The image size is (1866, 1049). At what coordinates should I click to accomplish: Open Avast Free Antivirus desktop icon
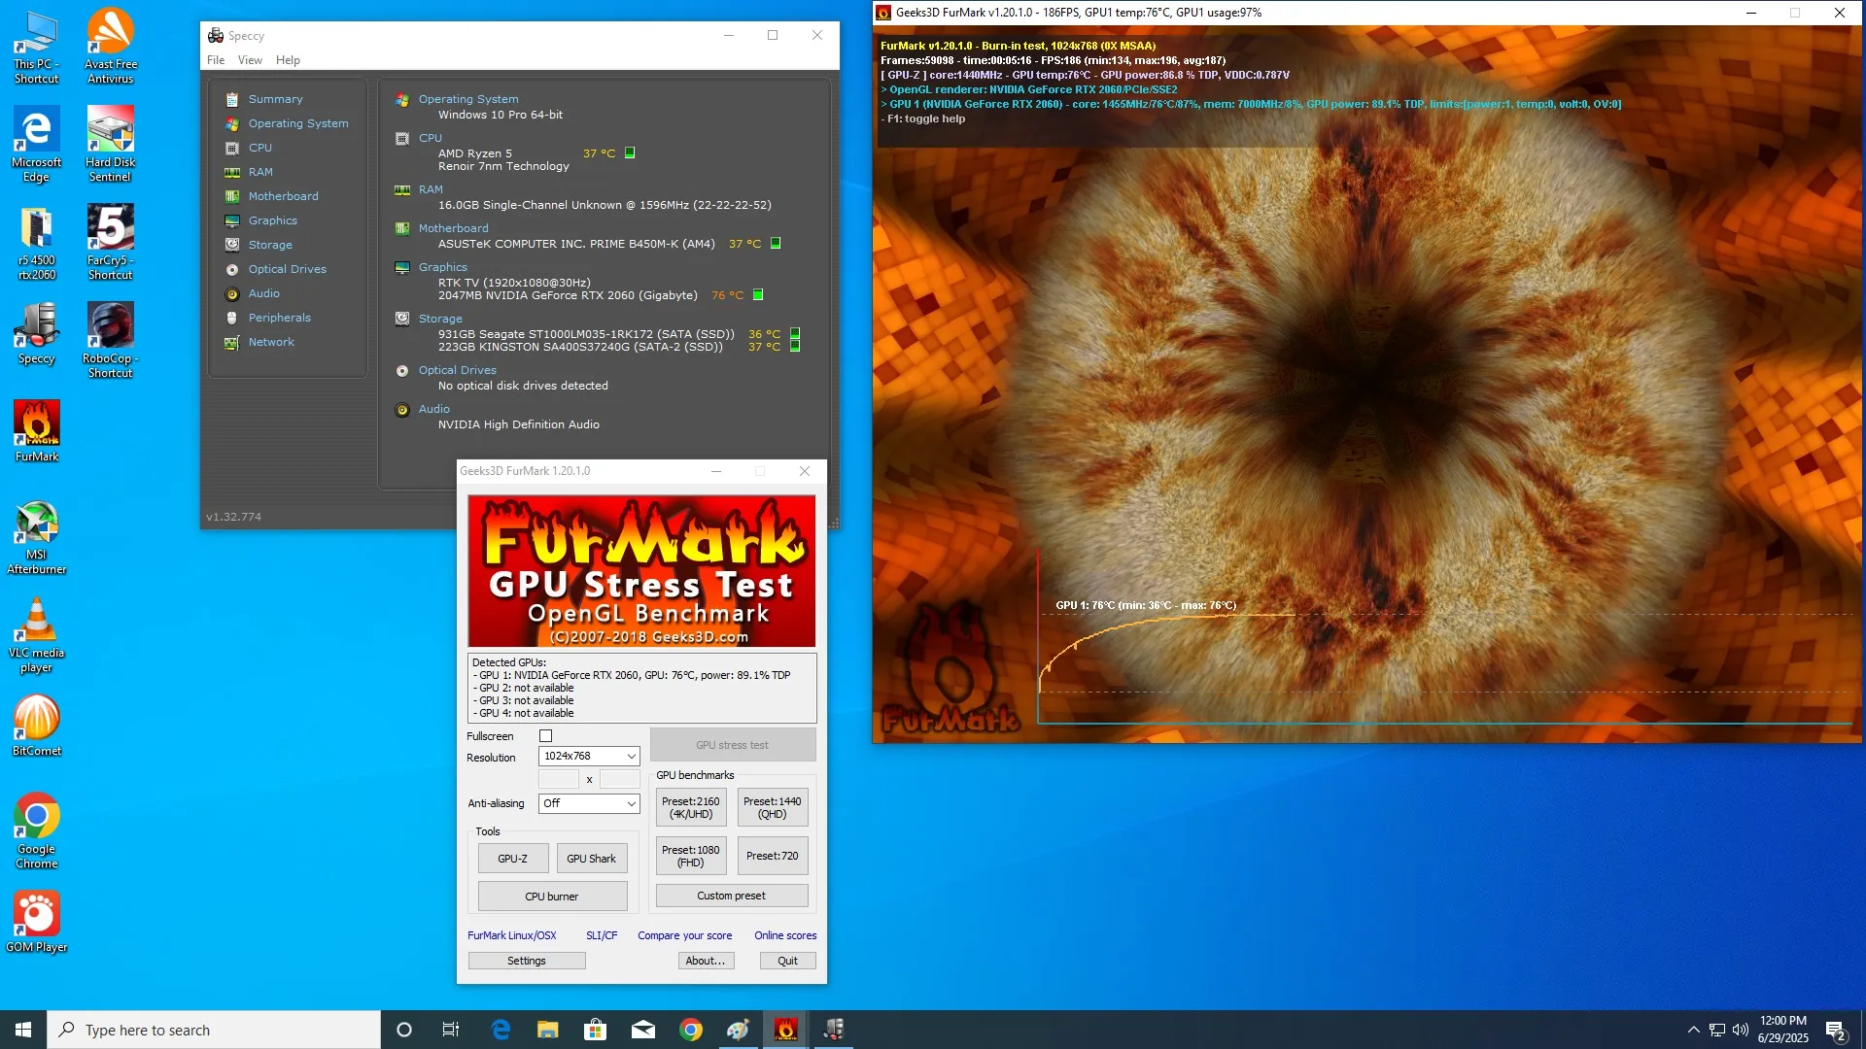point(110,46)
